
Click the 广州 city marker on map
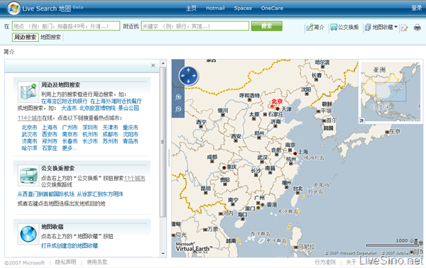coord(258,203)
